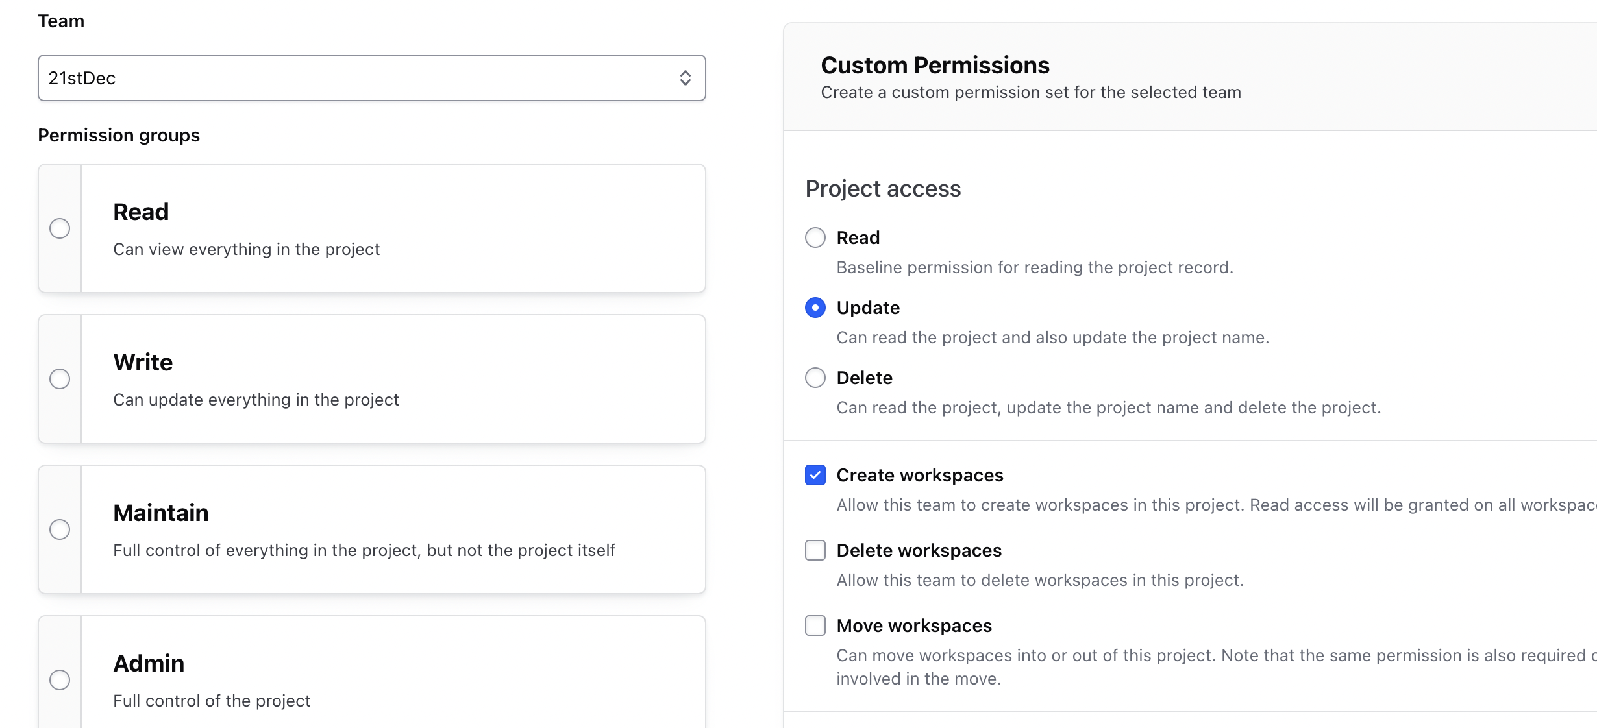
Task: Select the Admin permission group radio
Action: tap(60, 680)
